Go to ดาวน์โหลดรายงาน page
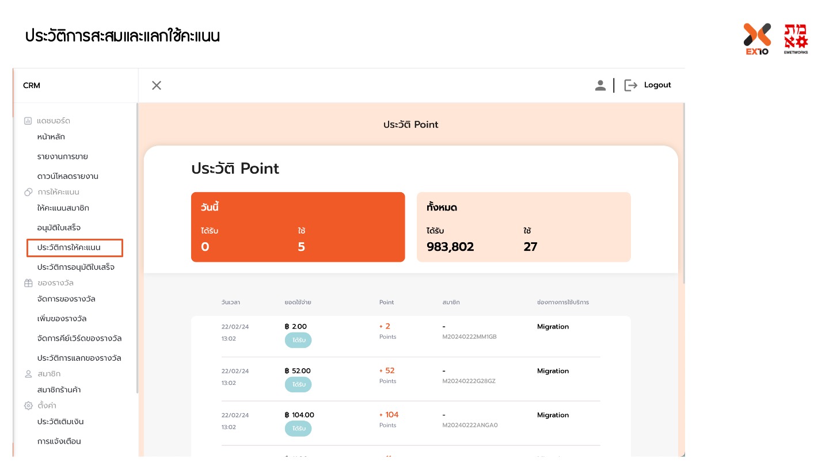 tap(67, 176)
